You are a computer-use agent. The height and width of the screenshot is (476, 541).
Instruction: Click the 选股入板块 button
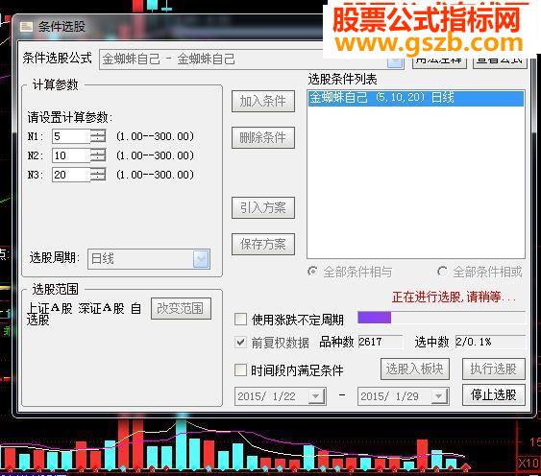[415, 369]
